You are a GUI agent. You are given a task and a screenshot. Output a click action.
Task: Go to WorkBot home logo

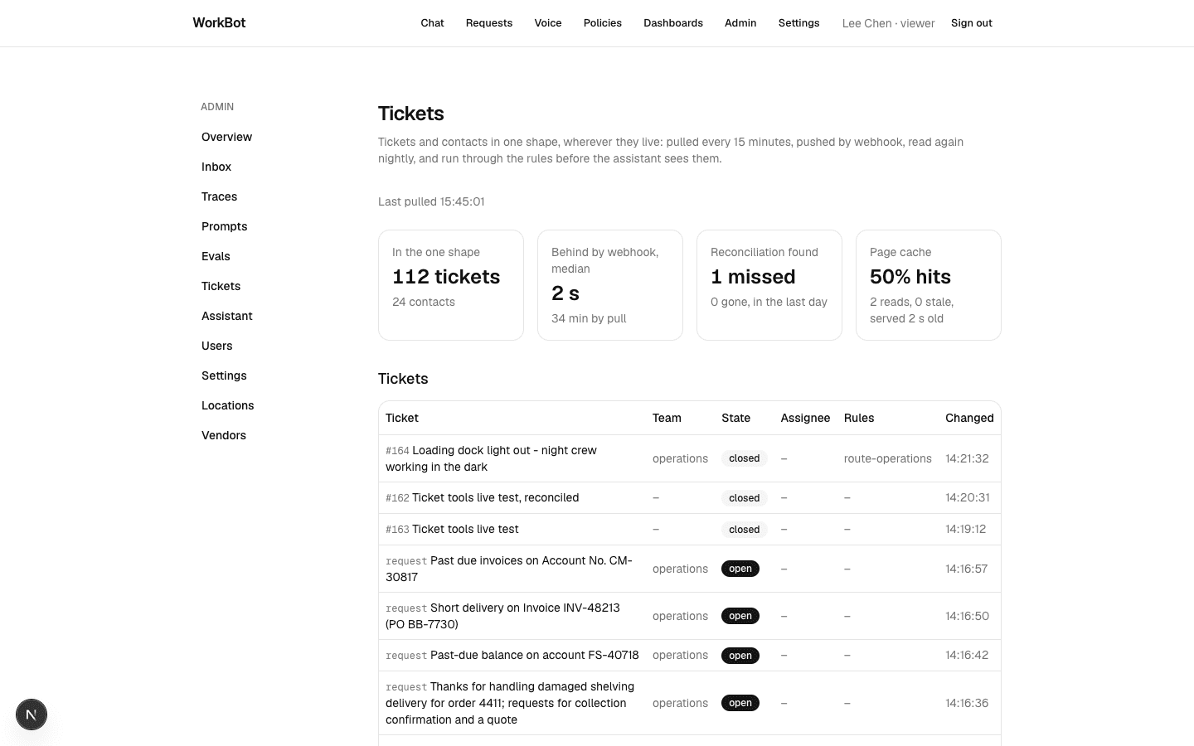point(219,23)
